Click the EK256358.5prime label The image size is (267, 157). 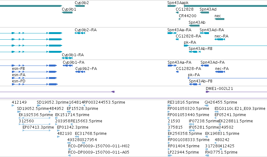click(185, 134)
